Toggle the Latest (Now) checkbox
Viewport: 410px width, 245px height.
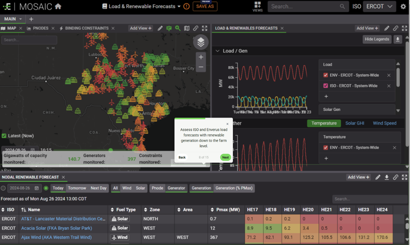point(4,136)
